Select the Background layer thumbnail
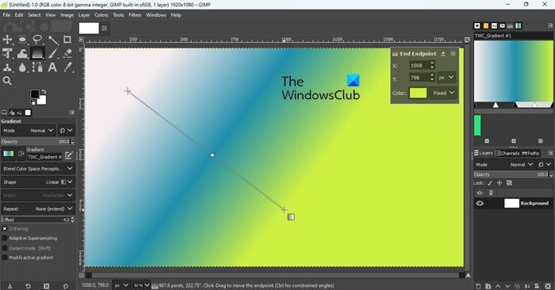This screenshot has height=290, width=555. click(x=511, y=204)
